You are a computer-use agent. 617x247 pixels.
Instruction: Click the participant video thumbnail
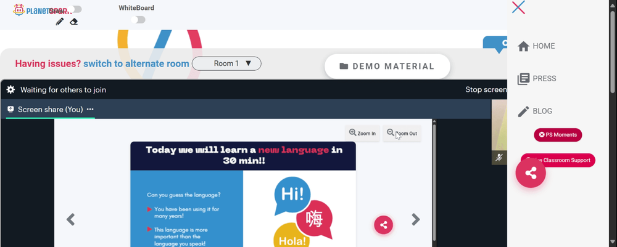pyautogui.click(x=499, y=132)
